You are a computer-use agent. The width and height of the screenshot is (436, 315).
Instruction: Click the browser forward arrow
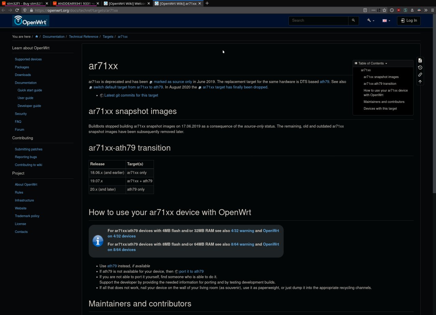click(x=10, y=10)
